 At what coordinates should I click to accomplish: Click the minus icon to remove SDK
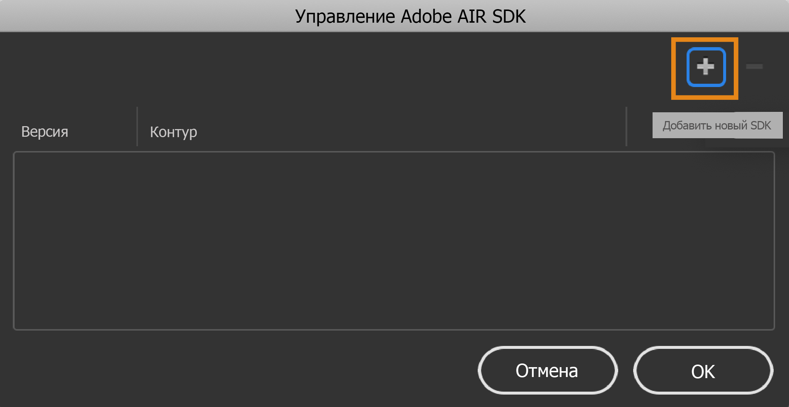pos(755,67)
